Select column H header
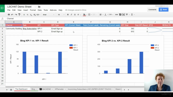This screenshot has width=173, height=97. (127, 22)
